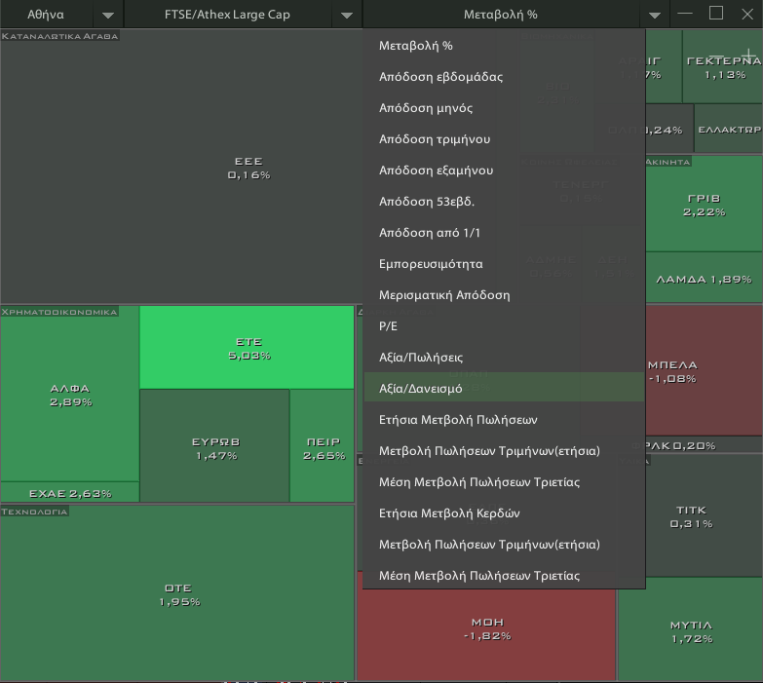Click the ΕΥΡΩΒ 1,47% tile

pos(214,445)
